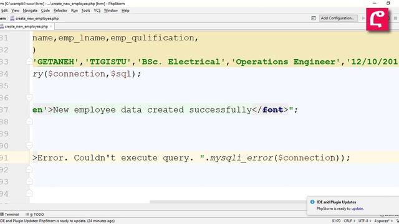Open the 4 spaces indent selector
This screenshot has width=399, height=224.
[x=383, y=221]
